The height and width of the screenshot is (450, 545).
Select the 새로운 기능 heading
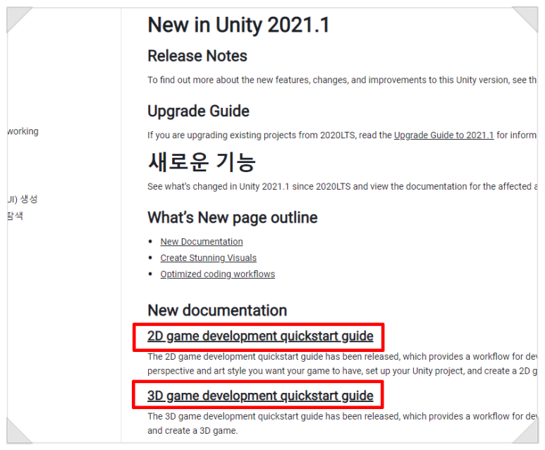[202, 162]
